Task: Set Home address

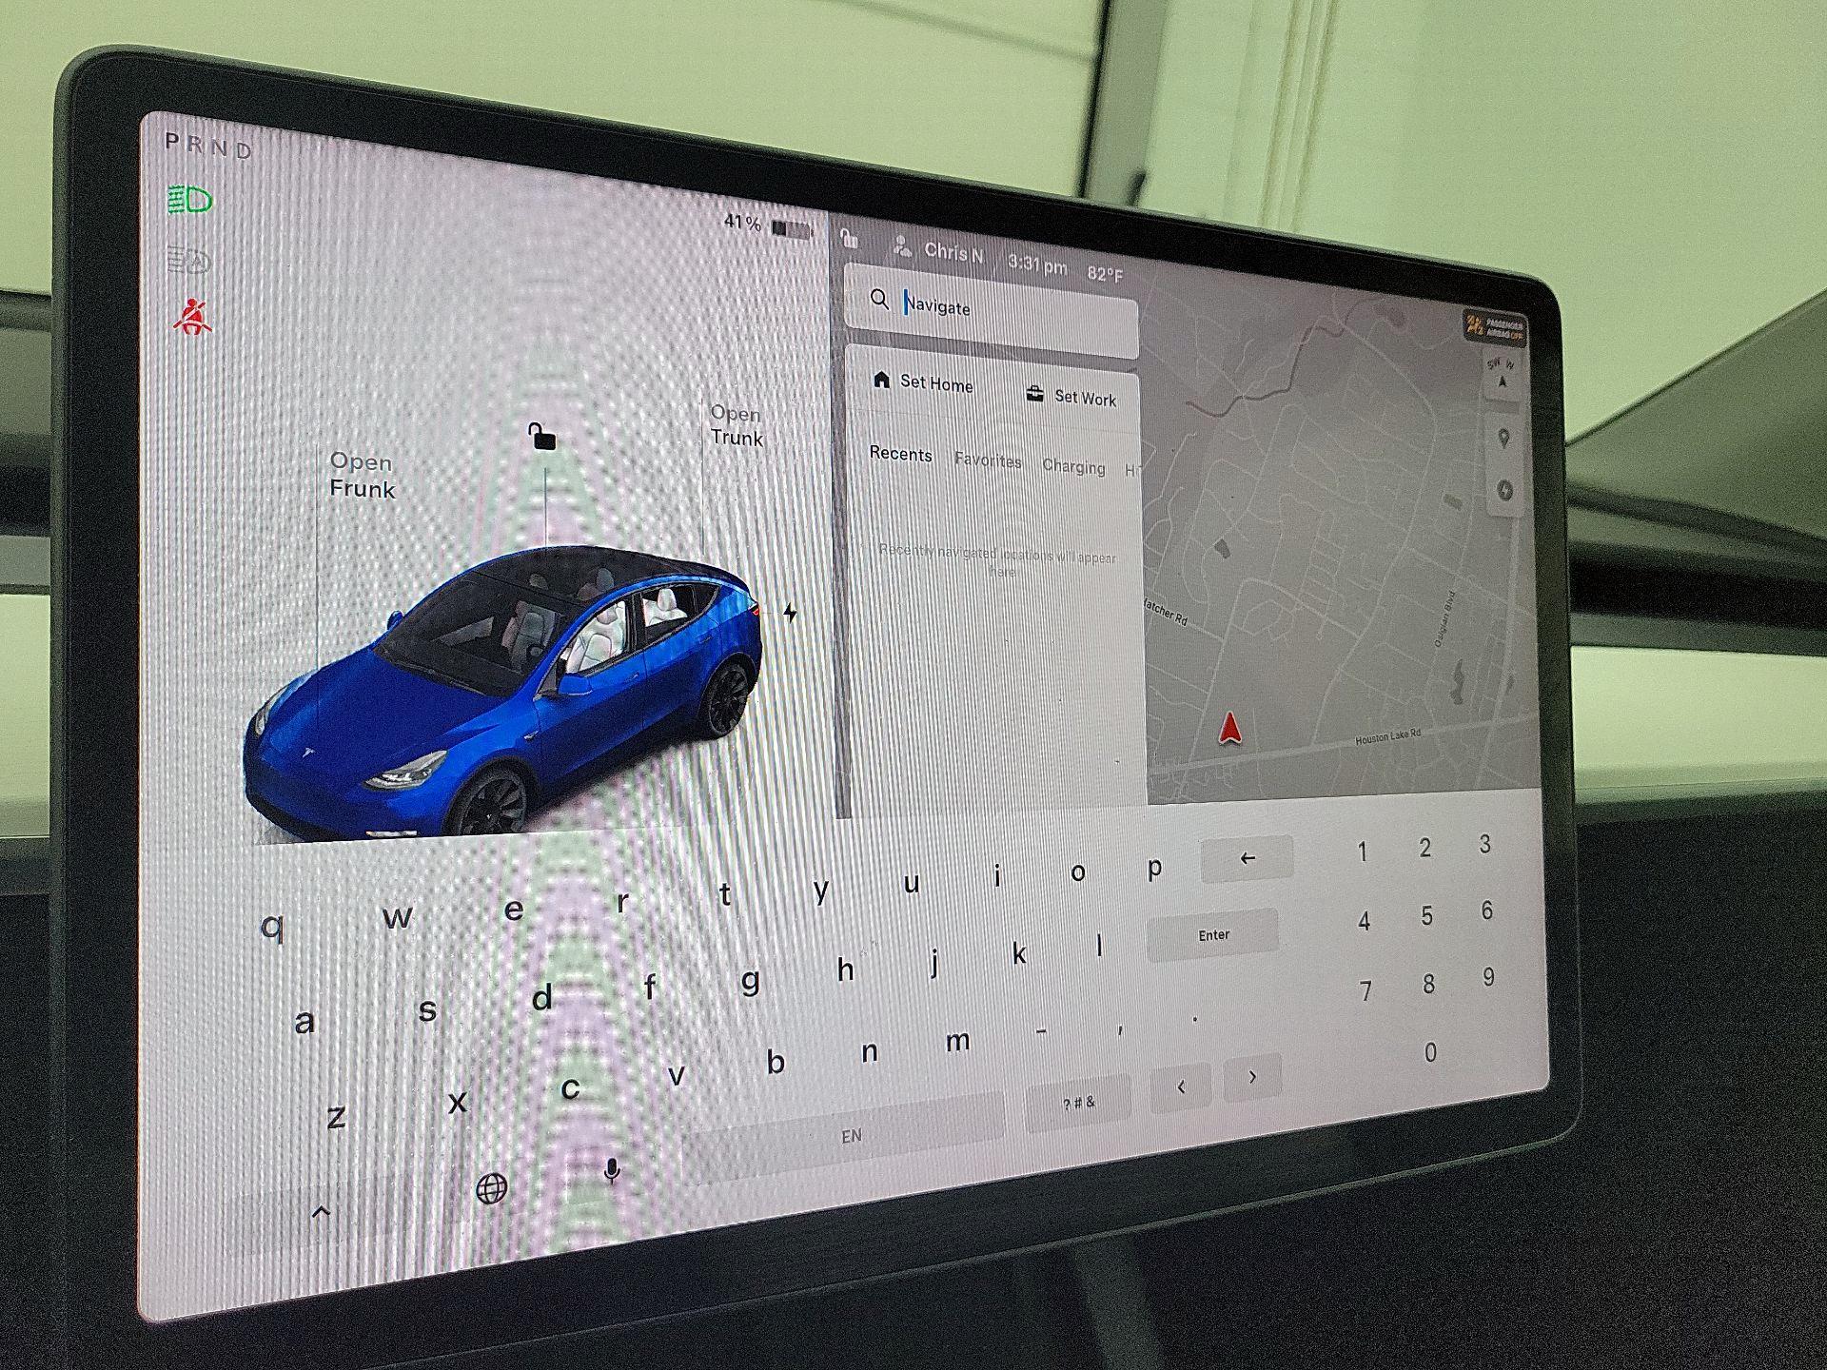Action: (x=923, y=382)
